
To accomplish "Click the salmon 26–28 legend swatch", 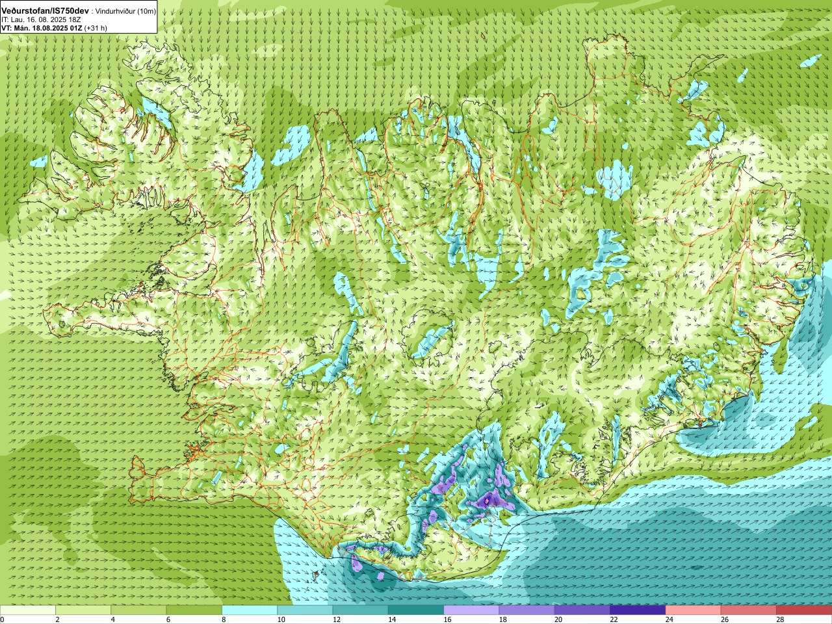I will click(749, 610).
